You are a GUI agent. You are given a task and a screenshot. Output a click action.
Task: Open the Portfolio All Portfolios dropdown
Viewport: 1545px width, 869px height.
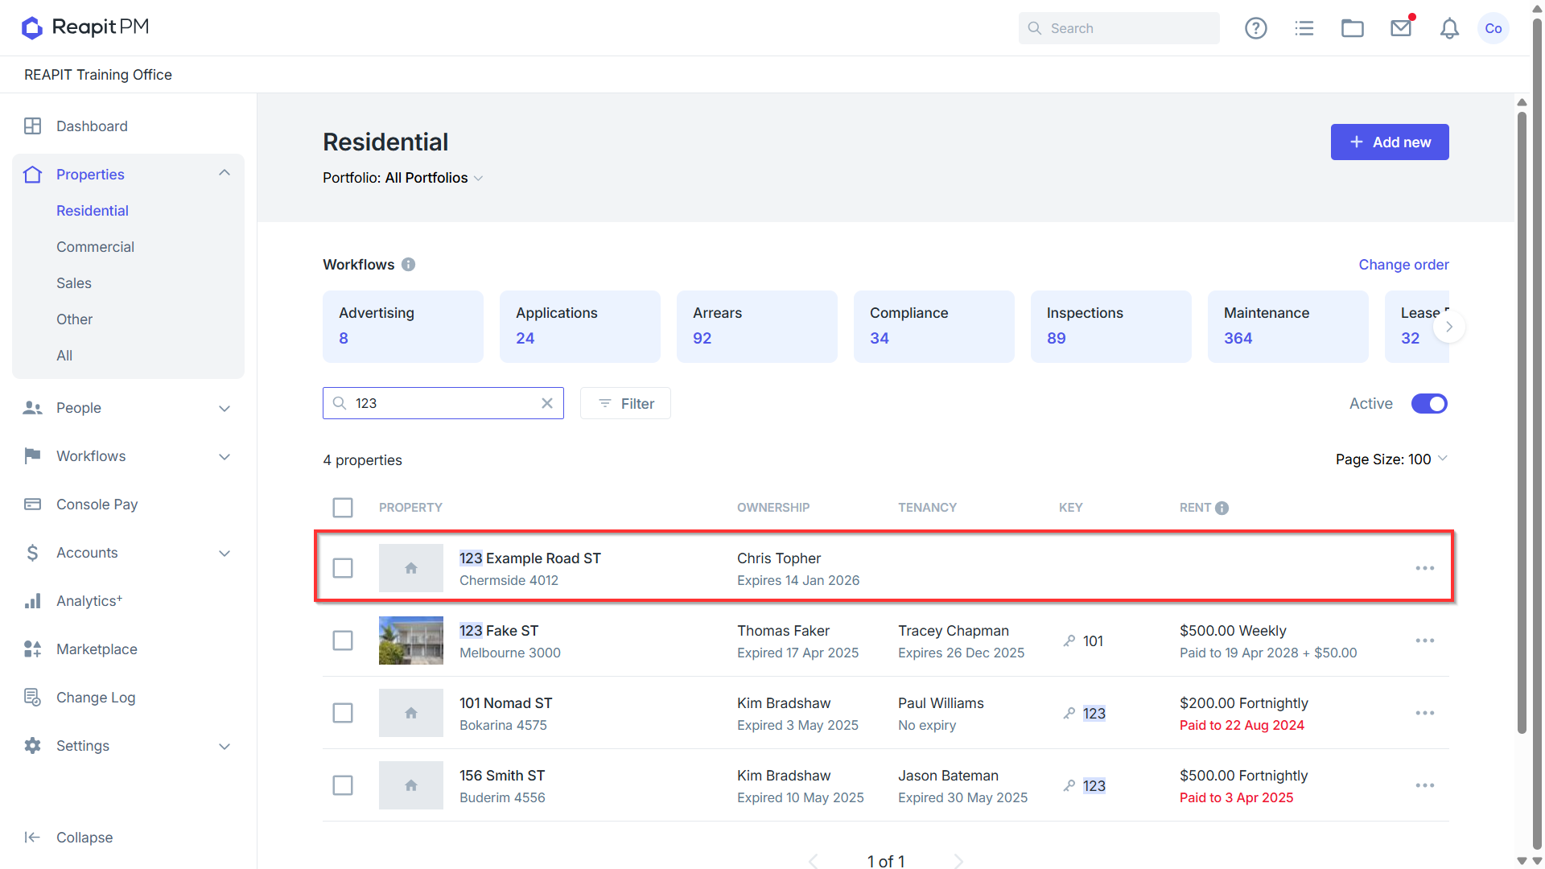[403, 178]
